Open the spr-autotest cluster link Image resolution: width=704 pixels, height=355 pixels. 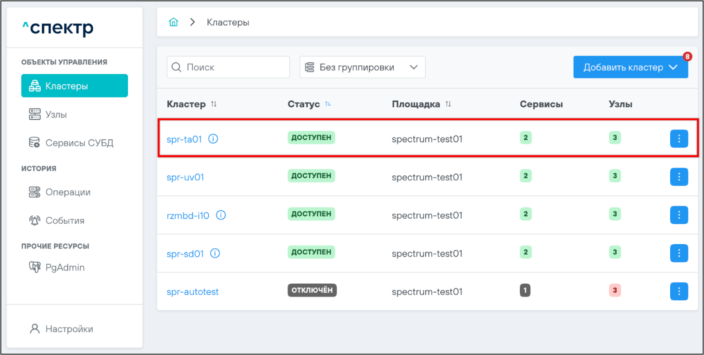coord(192,292)
